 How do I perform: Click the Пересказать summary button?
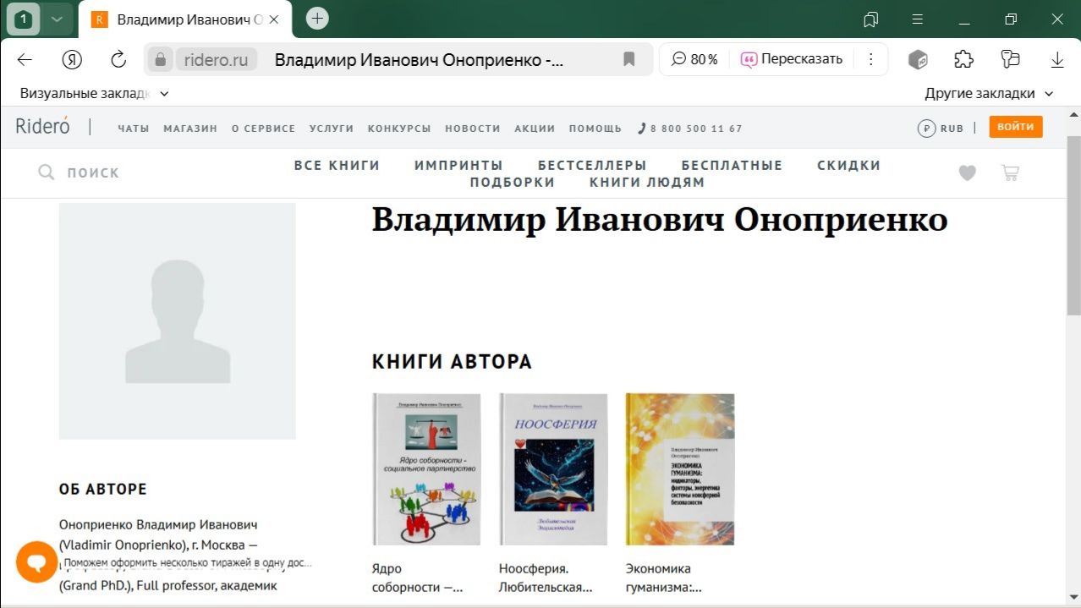tap(792, 59)
